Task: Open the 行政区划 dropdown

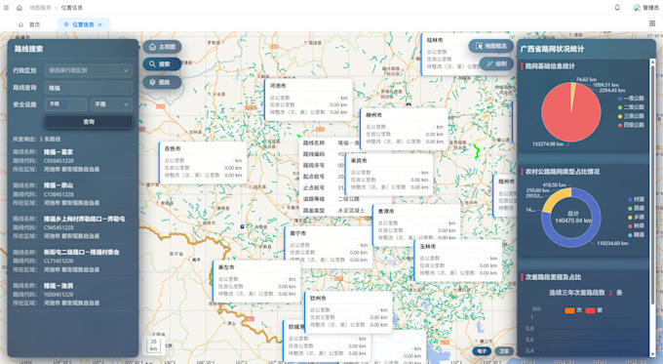Action: click(89, 70)
